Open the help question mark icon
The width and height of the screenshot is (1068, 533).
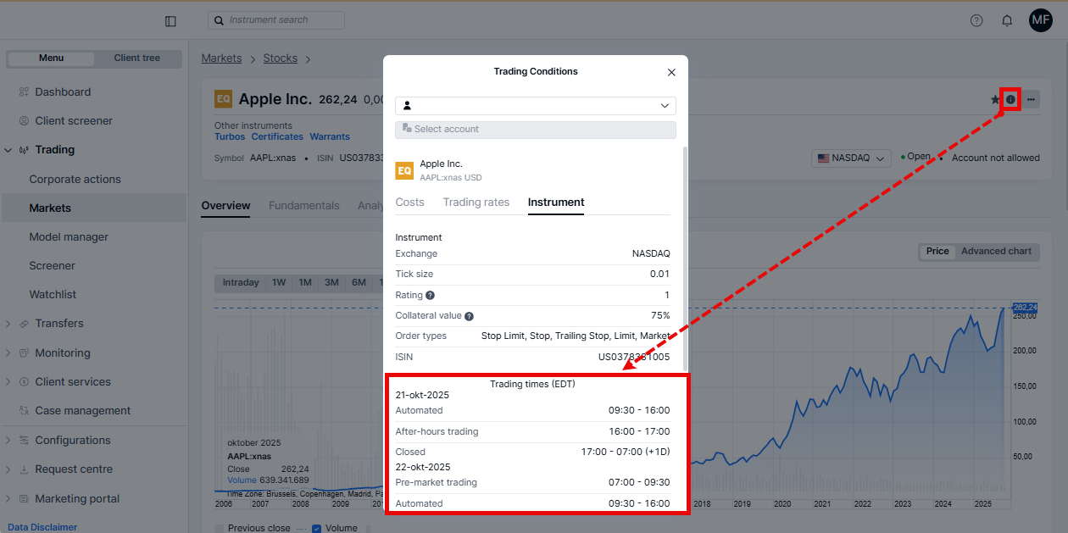tap(976, 21)
